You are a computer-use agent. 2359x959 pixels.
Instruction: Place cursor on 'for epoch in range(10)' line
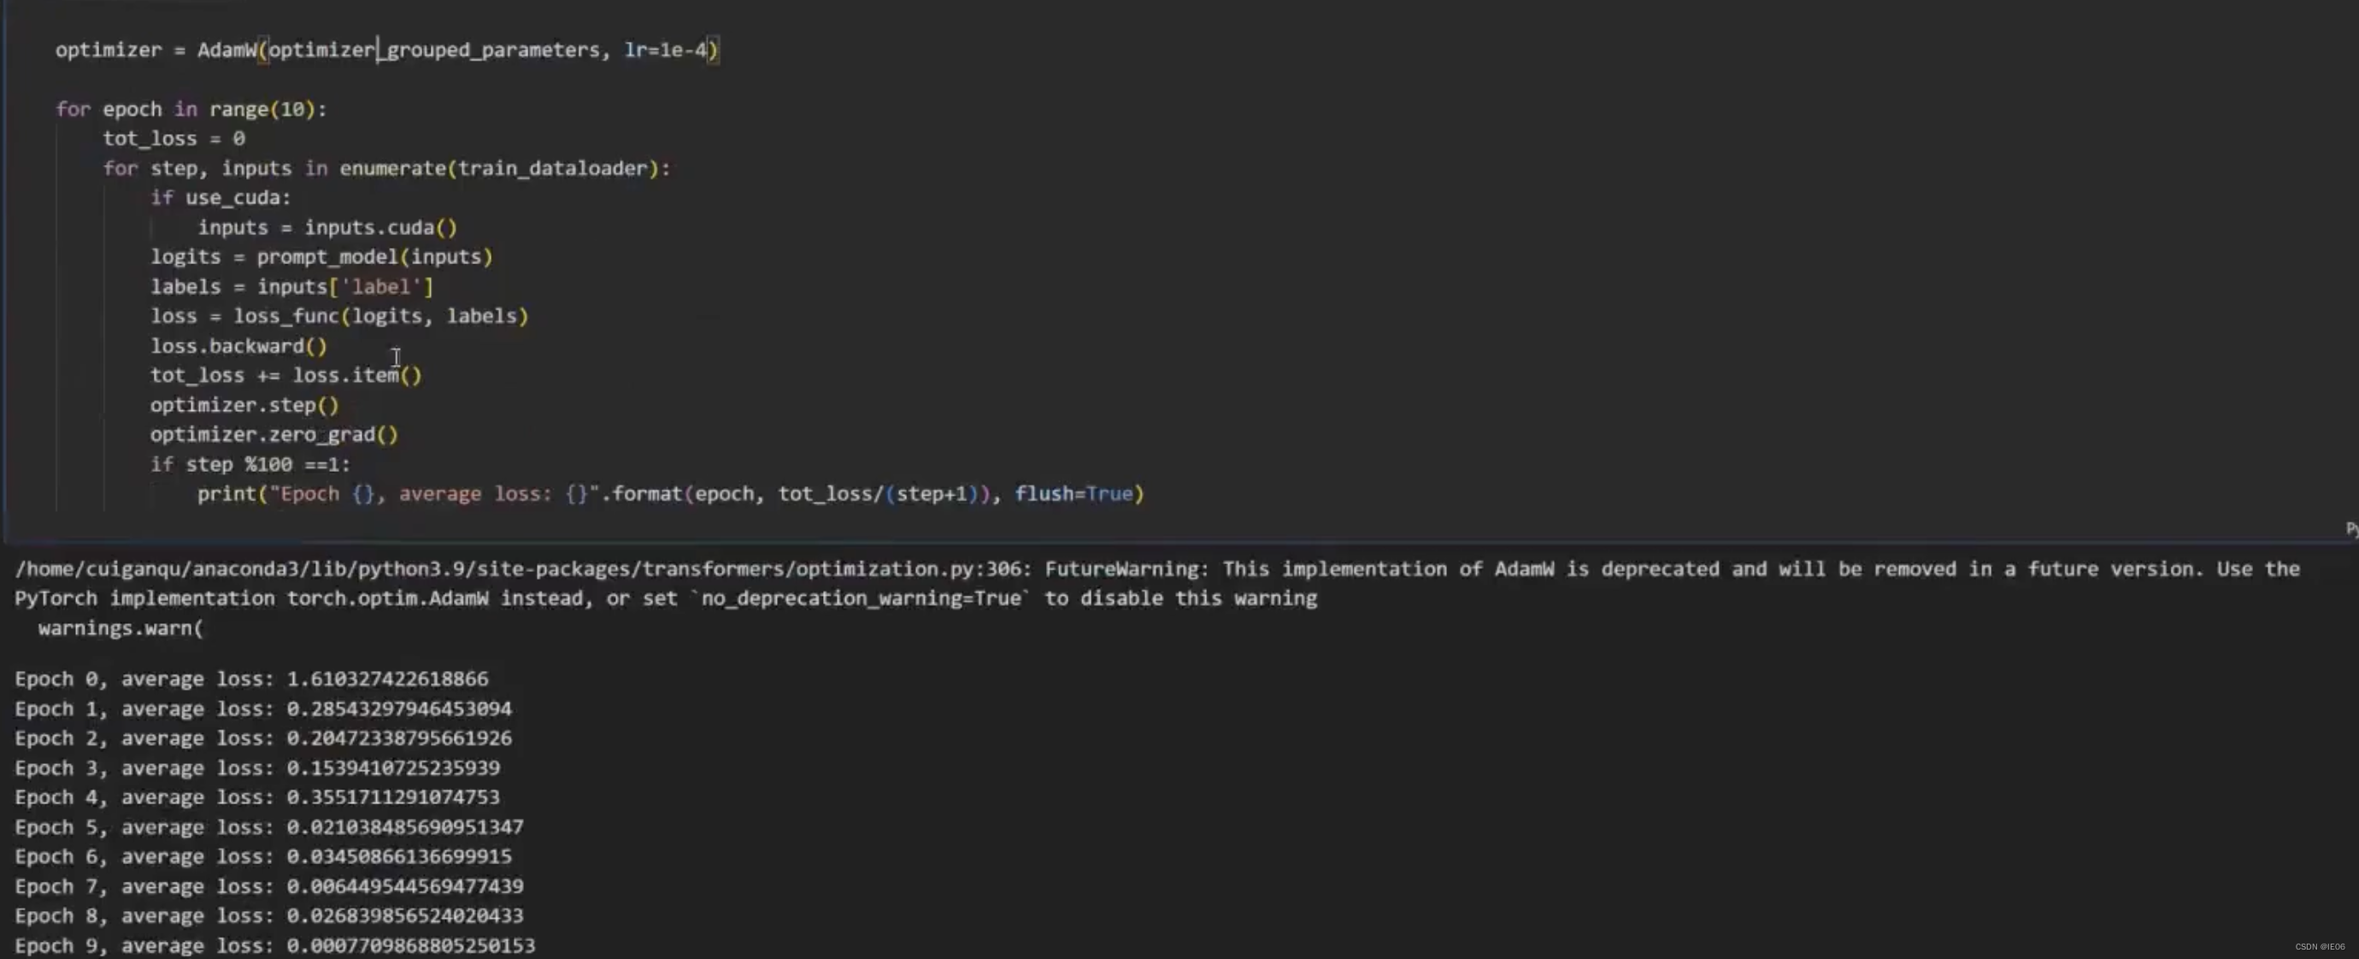tap(191, 109)
